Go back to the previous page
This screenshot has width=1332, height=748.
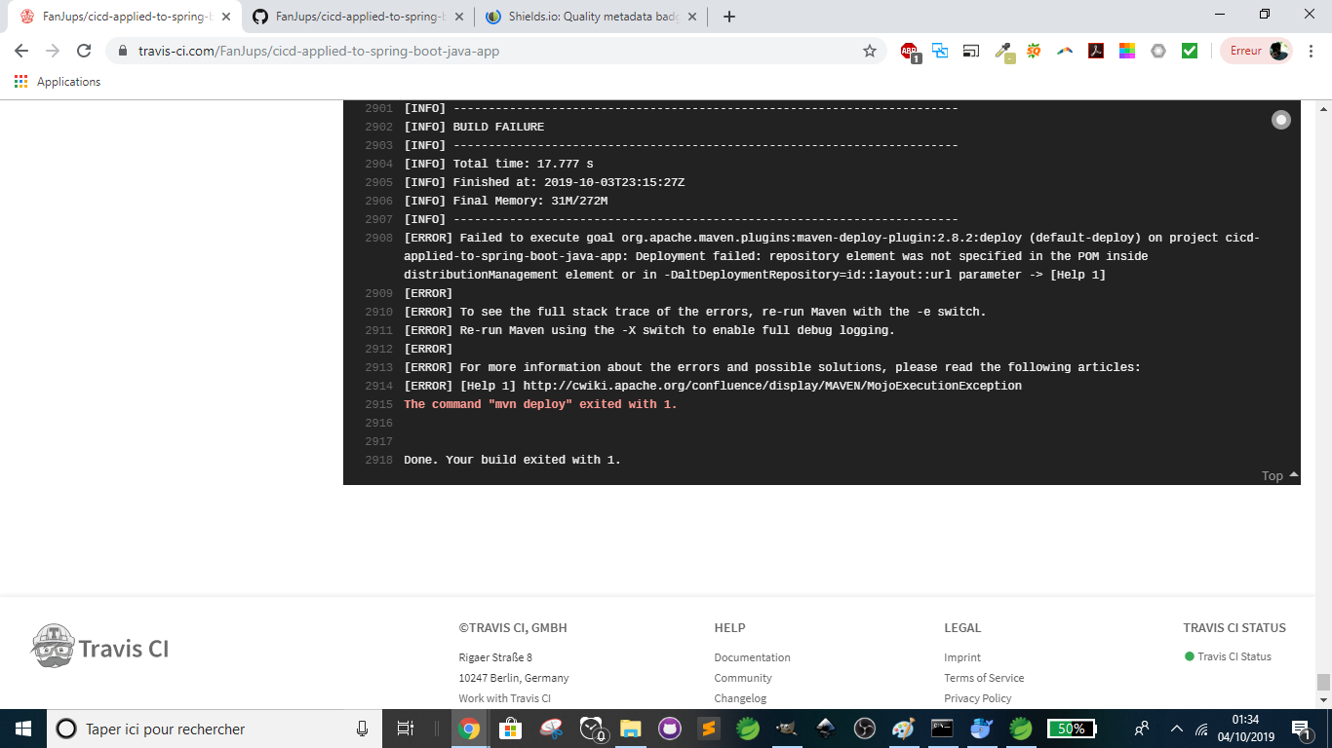tap(21, 51)
